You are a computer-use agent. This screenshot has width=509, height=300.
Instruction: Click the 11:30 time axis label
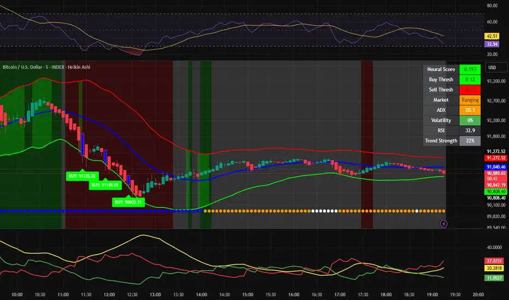[x=86, y=295]
